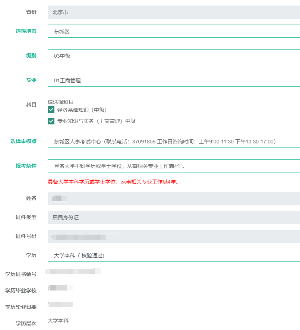Click the 省份 field containing 北京市
This screenshot has height=330, width=300.
tap(174, 12)
